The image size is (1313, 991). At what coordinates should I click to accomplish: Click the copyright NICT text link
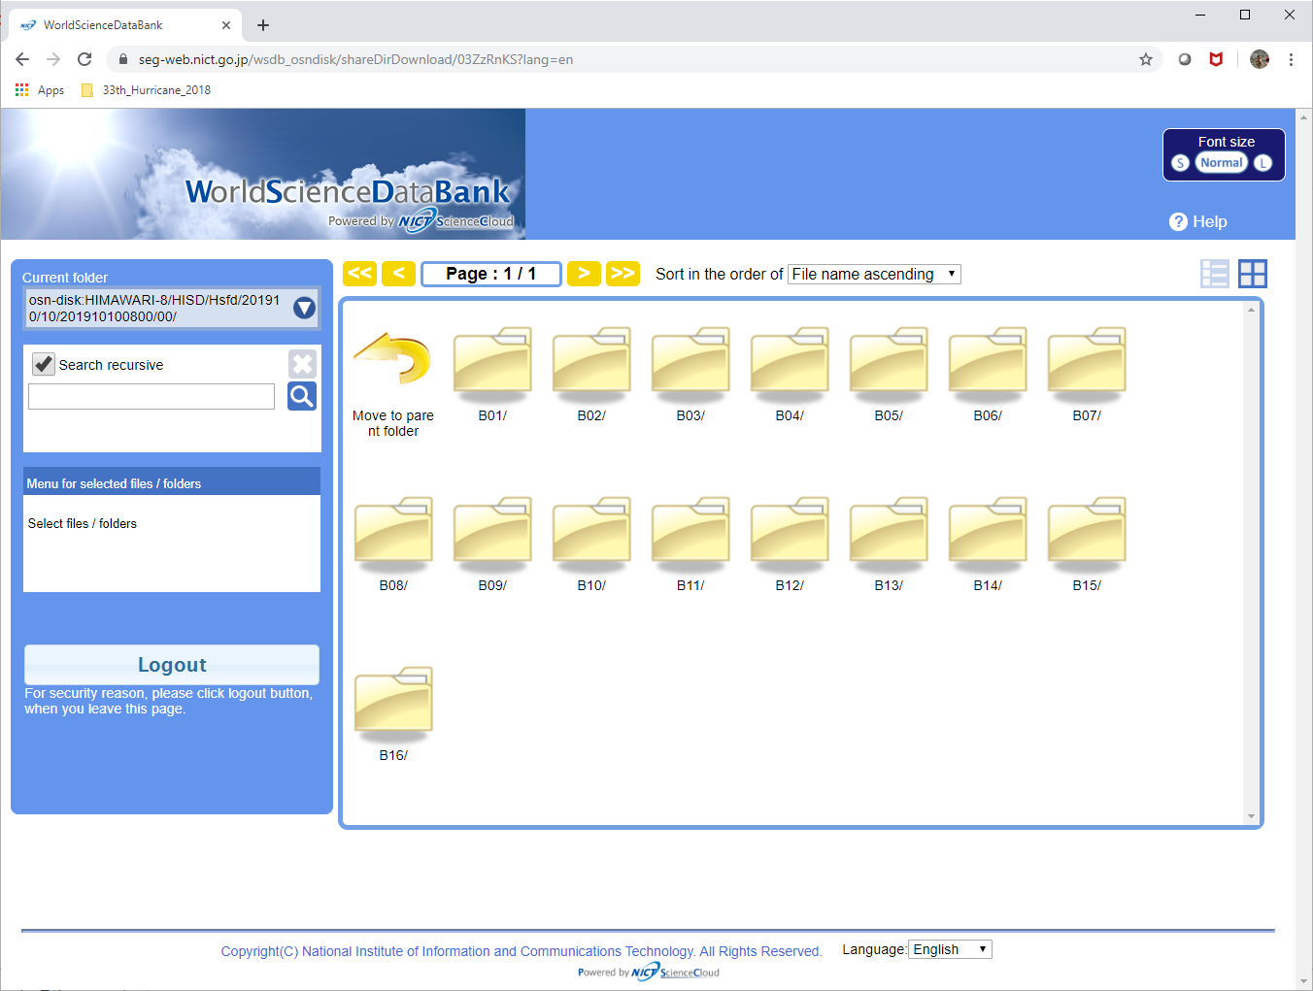coord(522,951)
